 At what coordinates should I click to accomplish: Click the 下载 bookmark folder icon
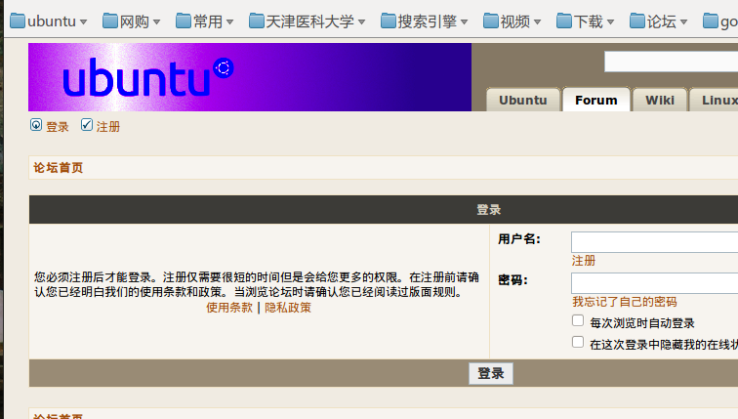564,21
